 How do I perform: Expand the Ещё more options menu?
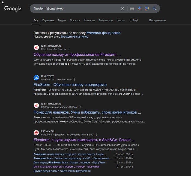pyautogui.click(x=134, y=20)
